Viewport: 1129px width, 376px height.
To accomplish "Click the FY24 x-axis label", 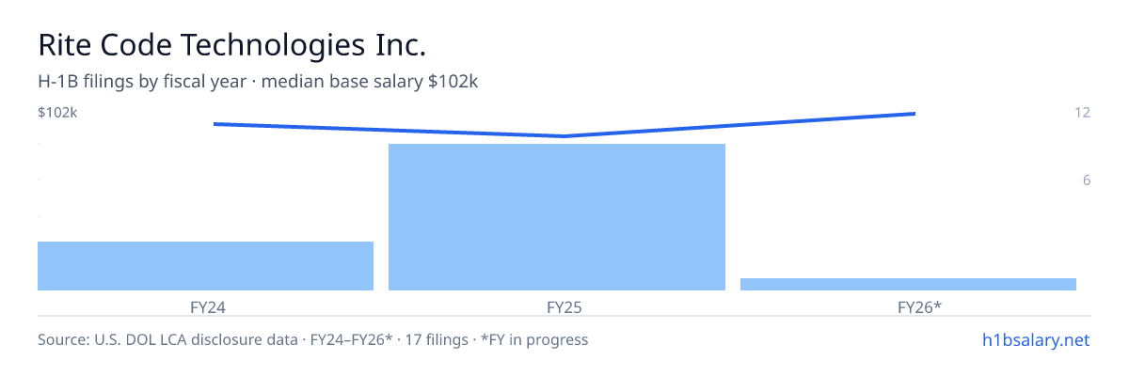I will pos(205,306).
